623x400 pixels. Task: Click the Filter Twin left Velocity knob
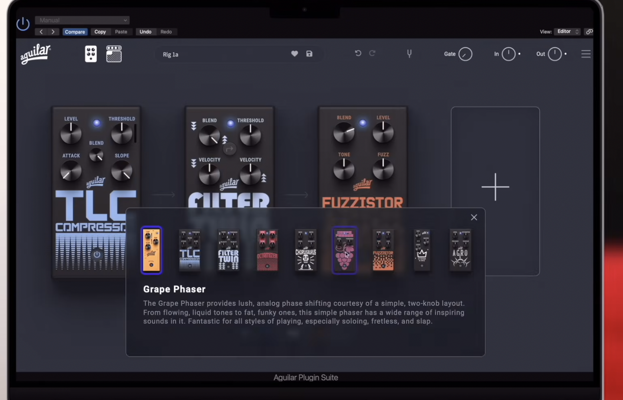[x=209, y=174]
